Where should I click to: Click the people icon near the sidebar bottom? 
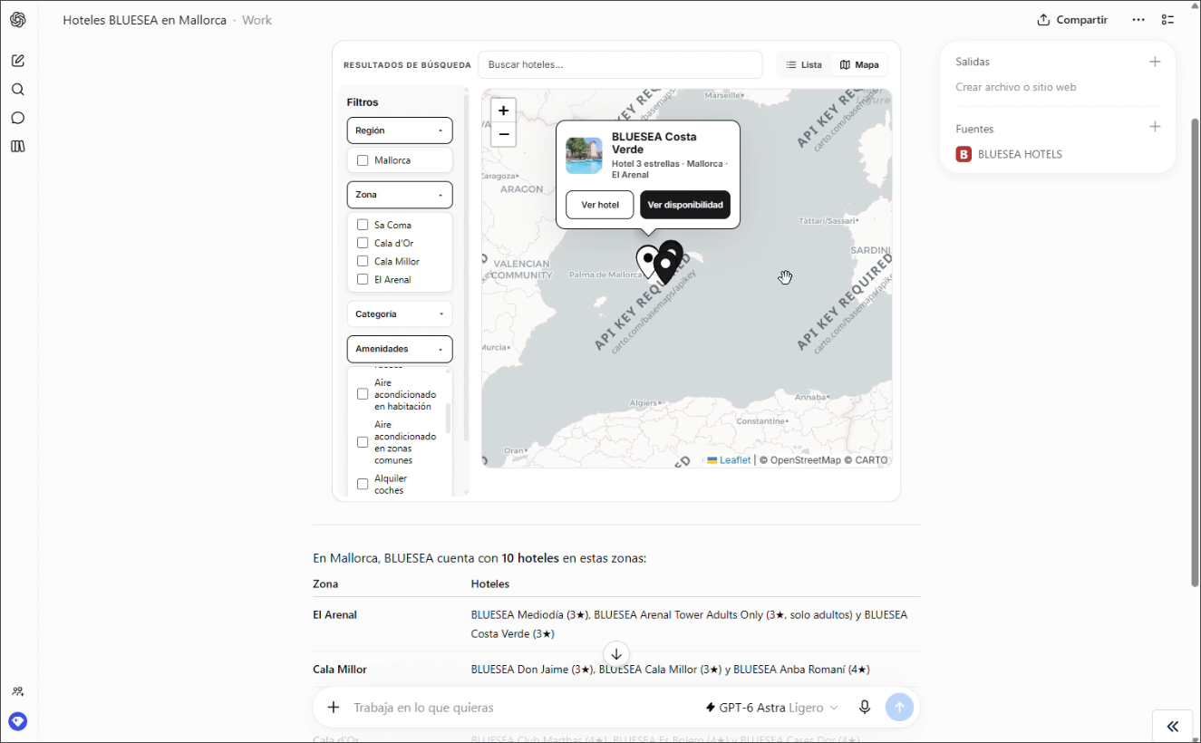pyautogui.click(x=18, y=691)
